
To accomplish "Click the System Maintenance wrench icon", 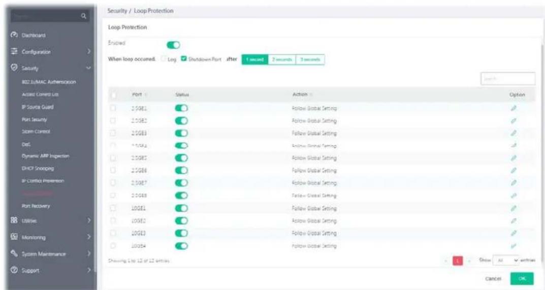I will pyautogui.click(x=14, y=253).
